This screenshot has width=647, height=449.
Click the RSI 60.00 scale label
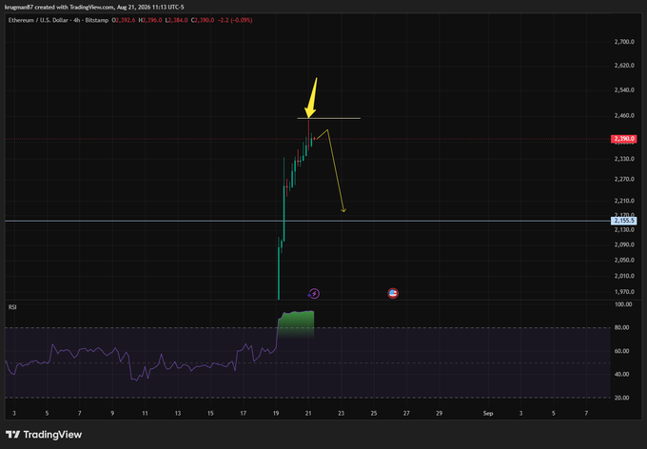(x=622, y=351)
